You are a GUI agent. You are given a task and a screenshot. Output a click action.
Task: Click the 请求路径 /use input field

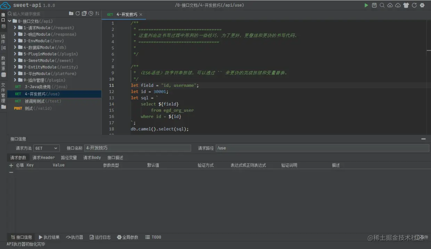[322, 148]
